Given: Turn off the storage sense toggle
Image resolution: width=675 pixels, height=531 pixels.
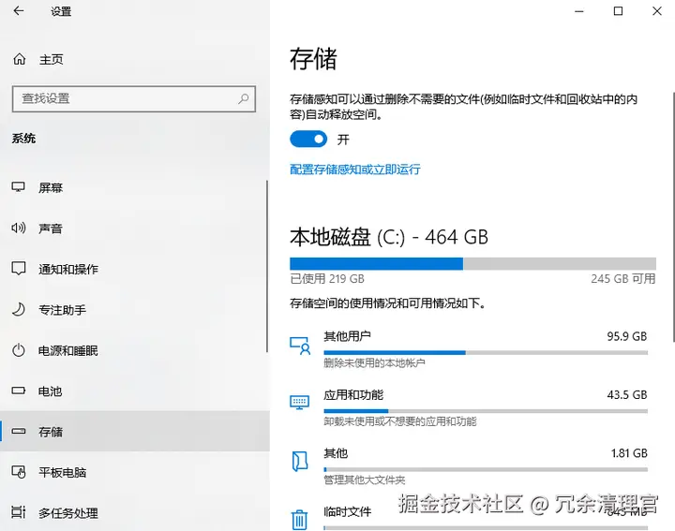Looking at the screenshot, I should tap(308, 140).
